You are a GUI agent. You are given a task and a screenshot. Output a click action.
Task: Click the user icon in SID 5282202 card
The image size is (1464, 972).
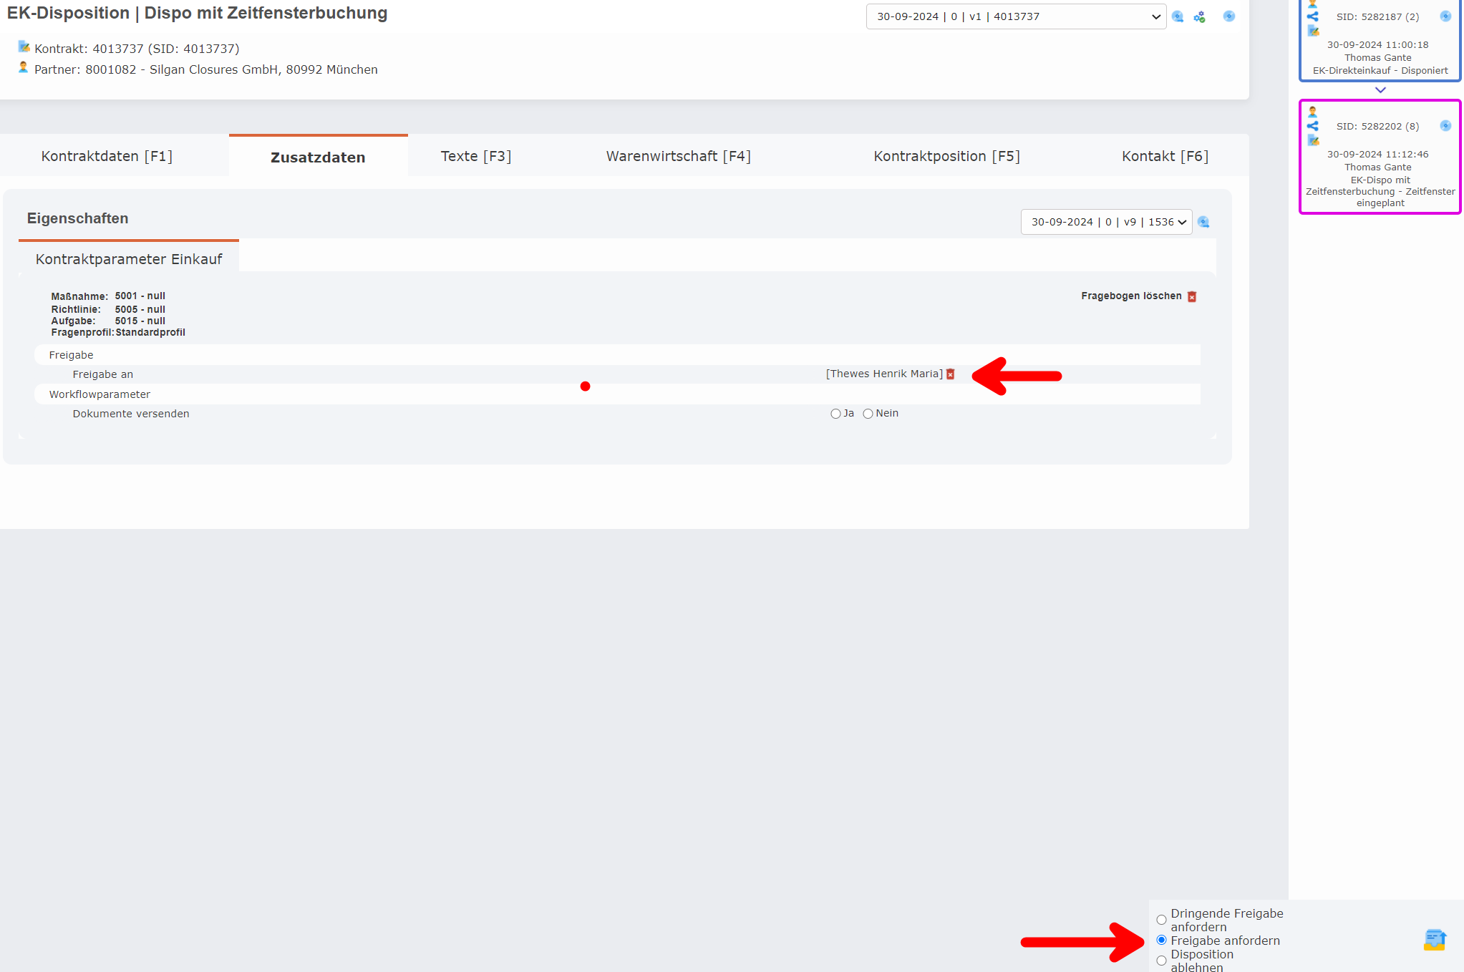[1312, 112]
